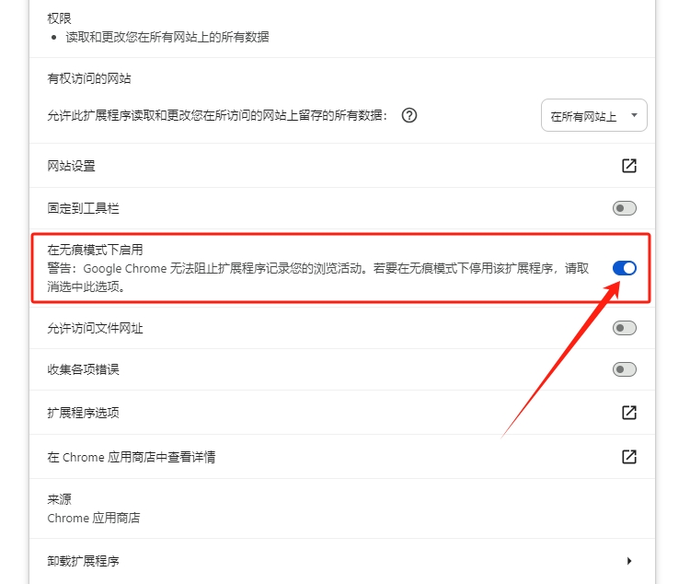Screen dimensions: 690x584
Task: Open 网站设置 via its external link icon
Action: 628,166
